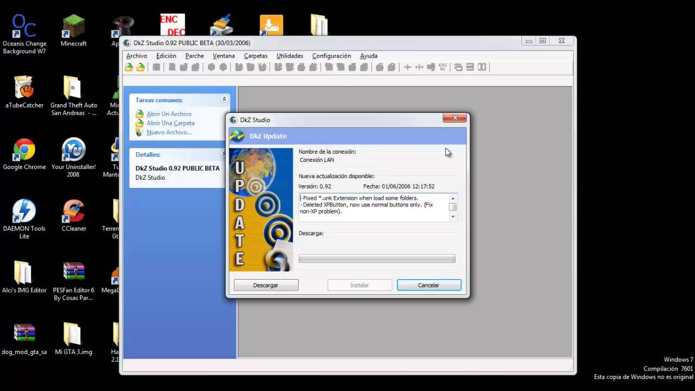695x391 pixels.
Task: Open the Parche menu
Action: (194, 56)
